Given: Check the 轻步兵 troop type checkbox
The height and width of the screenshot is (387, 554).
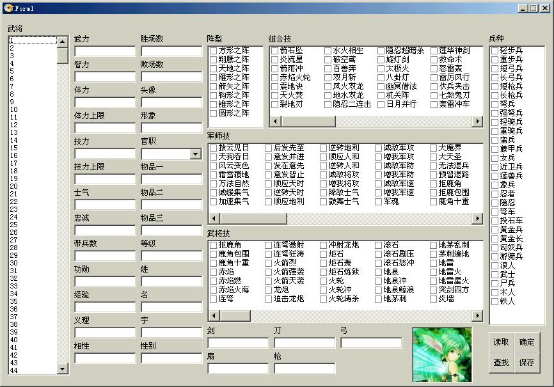Looking at the screenshot, I should click(495, 51).
